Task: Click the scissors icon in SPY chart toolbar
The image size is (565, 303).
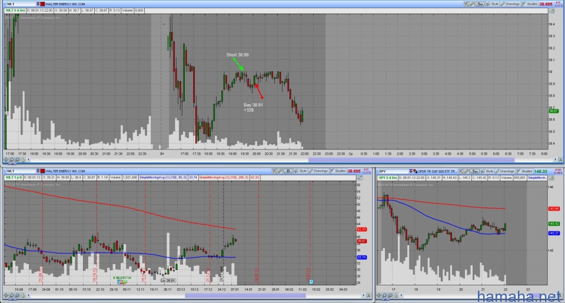Action: 461,171
